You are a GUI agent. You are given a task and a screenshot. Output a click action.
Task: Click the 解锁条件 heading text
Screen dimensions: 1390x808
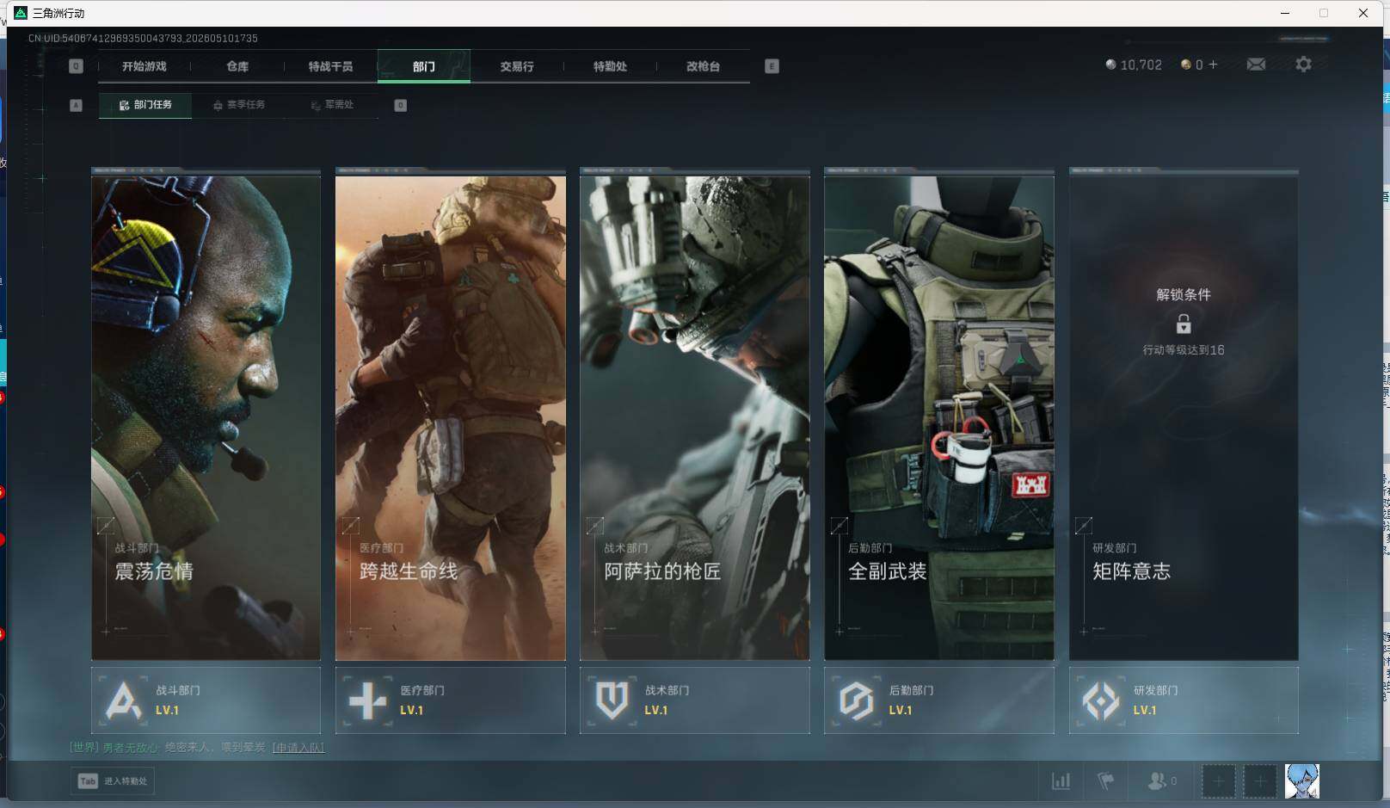pyautogui.click(x=1184, y=294)
